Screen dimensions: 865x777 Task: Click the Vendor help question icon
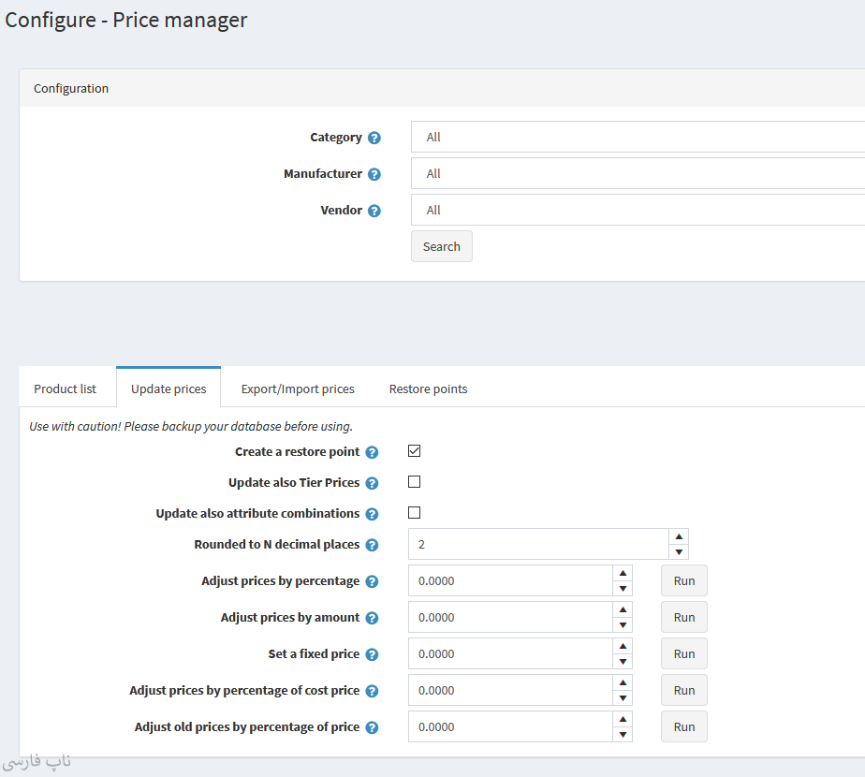[x=374, y=211]
